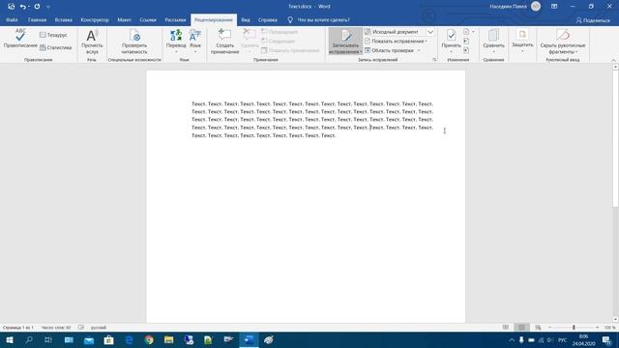Click inside the document text paragraph

[x=312, y=120]
